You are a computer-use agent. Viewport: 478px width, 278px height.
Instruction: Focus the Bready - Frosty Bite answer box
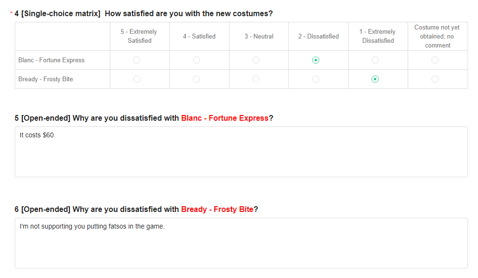pyautogui.click(x=241, y=243)
